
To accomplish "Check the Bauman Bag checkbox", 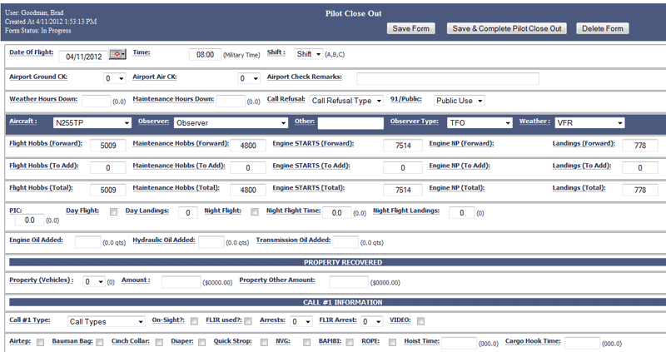I will coord(99,342).
